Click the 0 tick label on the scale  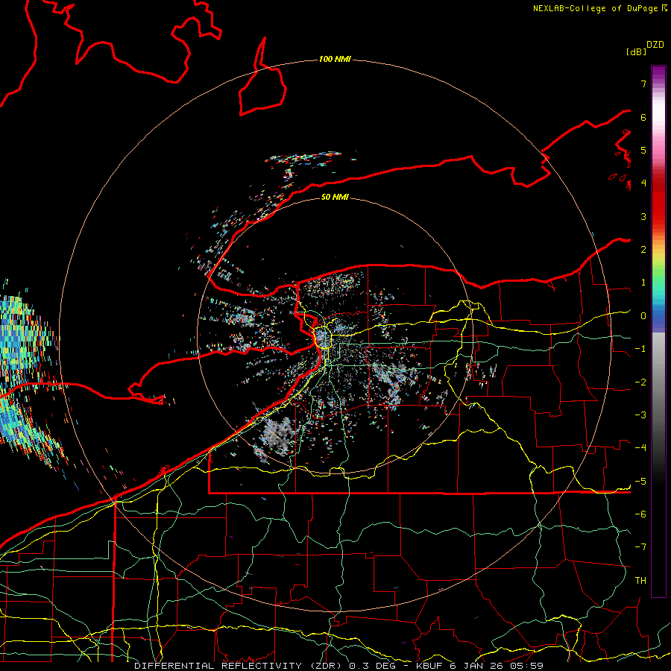[x=643, y=316]
